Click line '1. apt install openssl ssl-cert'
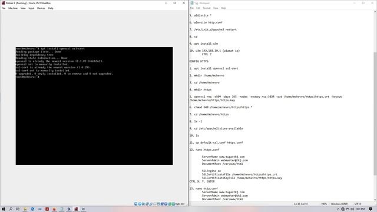 coord(214,68)
